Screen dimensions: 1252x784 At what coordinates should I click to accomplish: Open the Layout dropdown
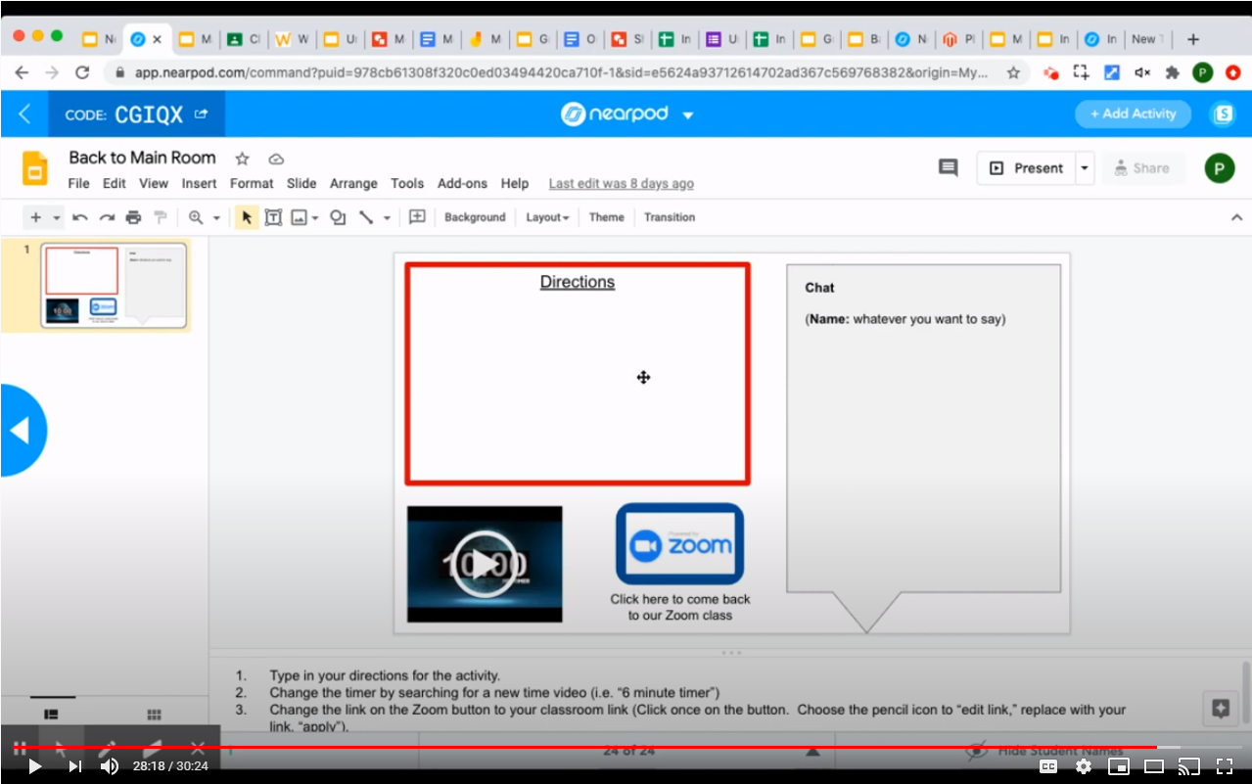point(547,217)
